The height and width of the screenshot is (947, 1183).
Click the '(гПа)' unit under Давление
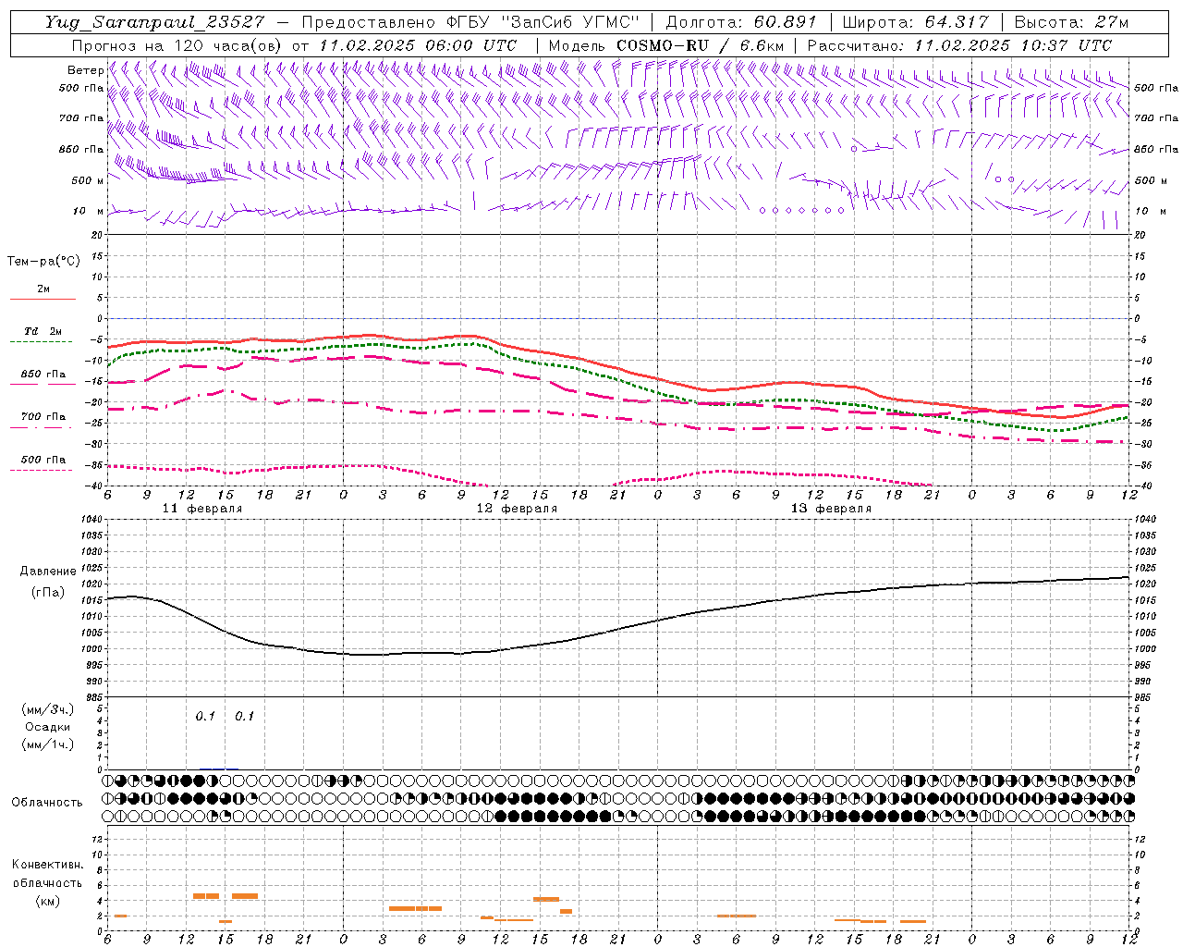tap(47, 592)
